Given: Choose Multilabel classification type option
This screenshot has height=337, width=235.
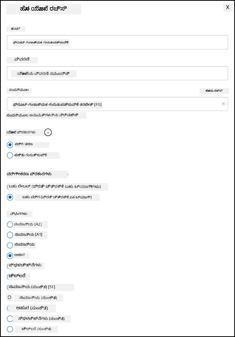Looking at the screenshot, I should click(x=9, y=187).
